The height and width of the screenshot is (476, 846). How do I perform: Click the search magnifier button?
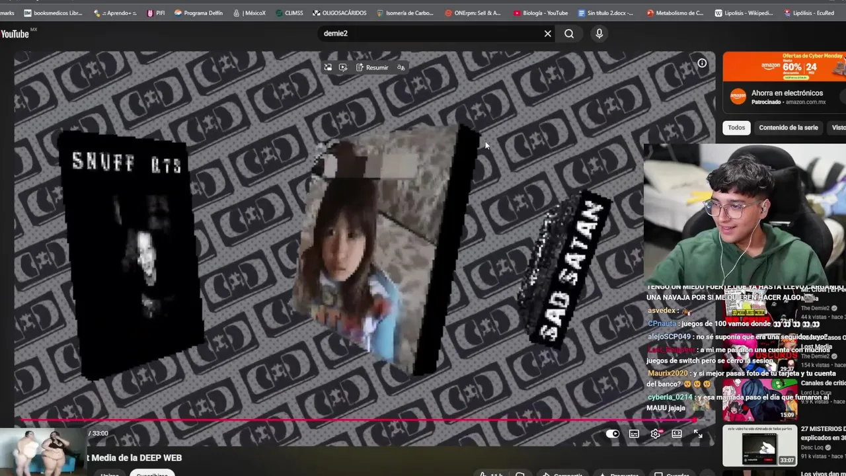click(569, 34)
